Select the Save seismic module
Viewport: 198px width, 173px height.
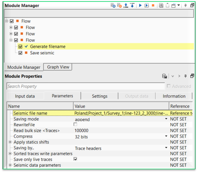[42, 53]
